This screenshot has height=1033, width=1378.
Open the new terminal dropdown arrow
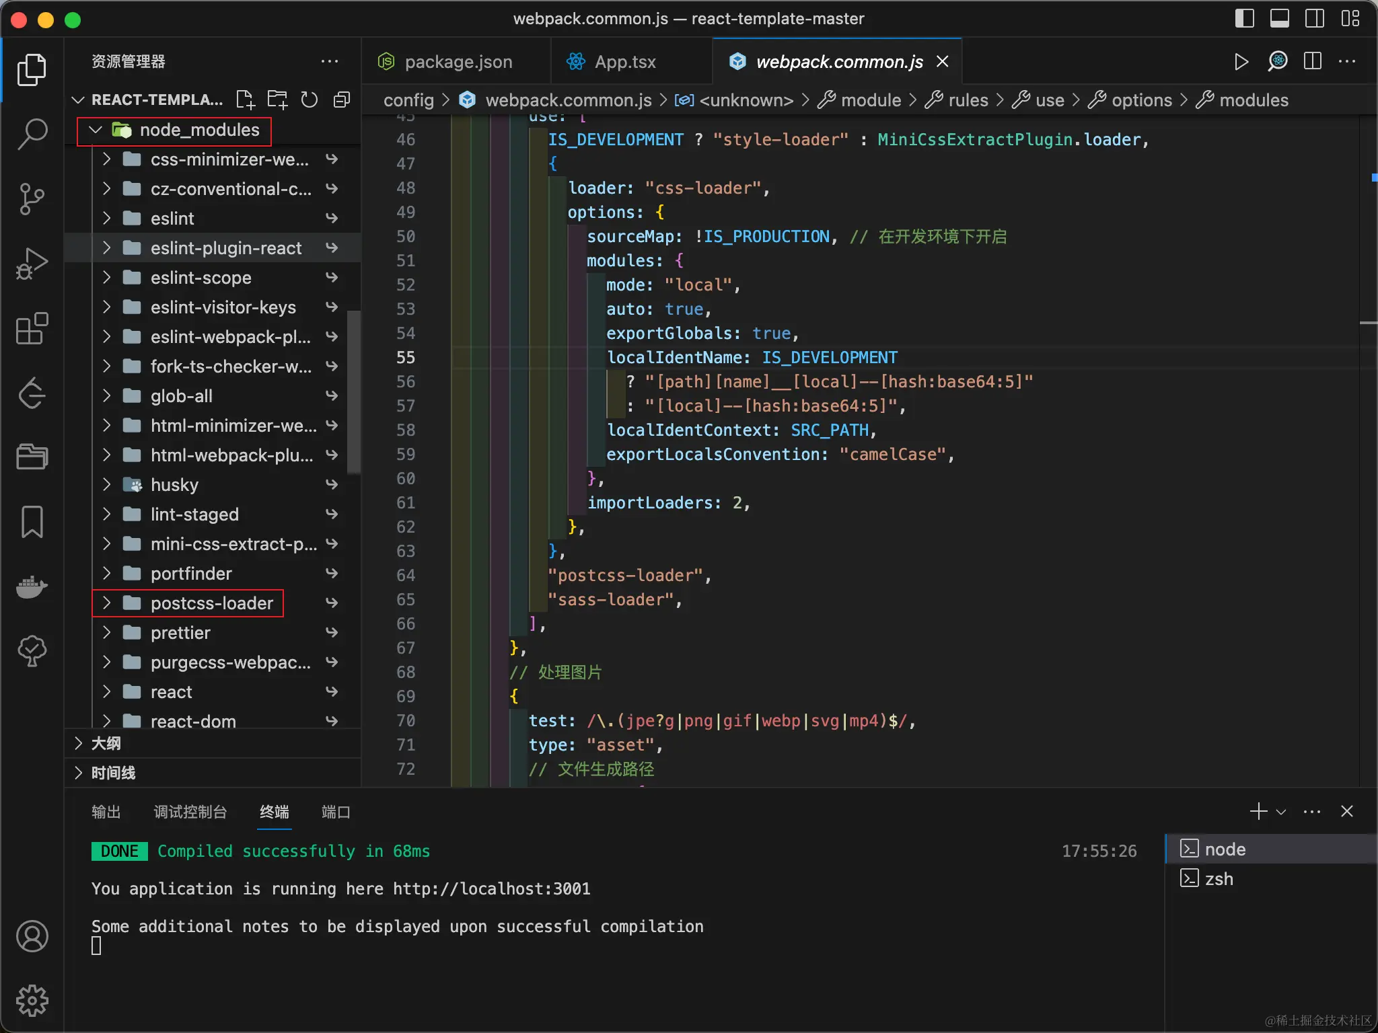(1281, 812)
